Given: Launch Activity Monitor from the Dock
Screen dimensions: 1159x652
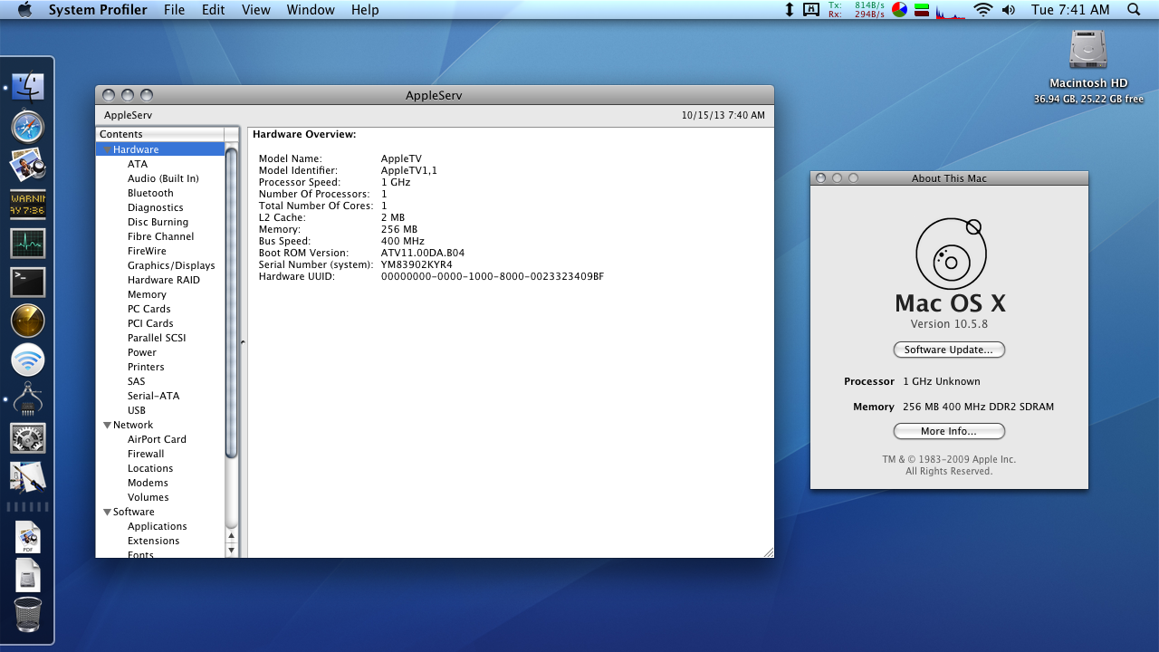Looking at the screenshot, I should tap(27, 244).
